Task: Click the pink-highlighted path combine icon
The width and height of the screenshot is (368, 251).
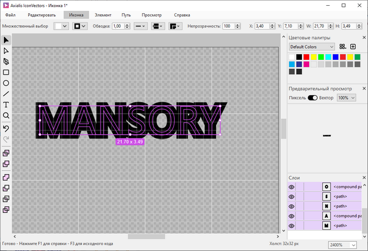Action: [6, 177]
